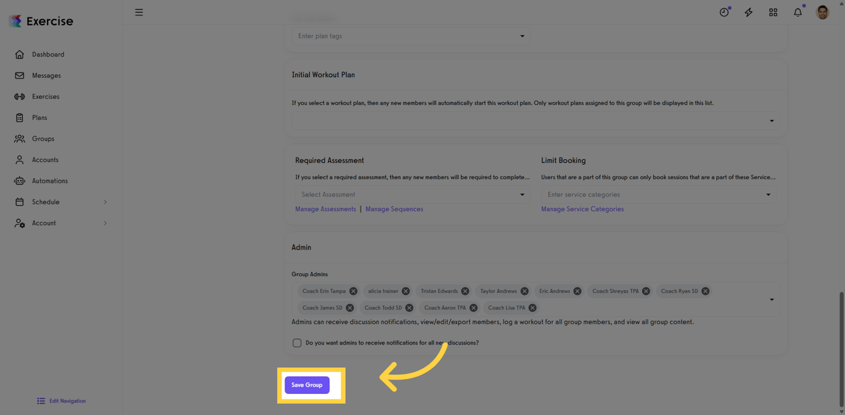845x415 pixels.
Task: Go to Exercises in the sidebar
Action: 45,97
